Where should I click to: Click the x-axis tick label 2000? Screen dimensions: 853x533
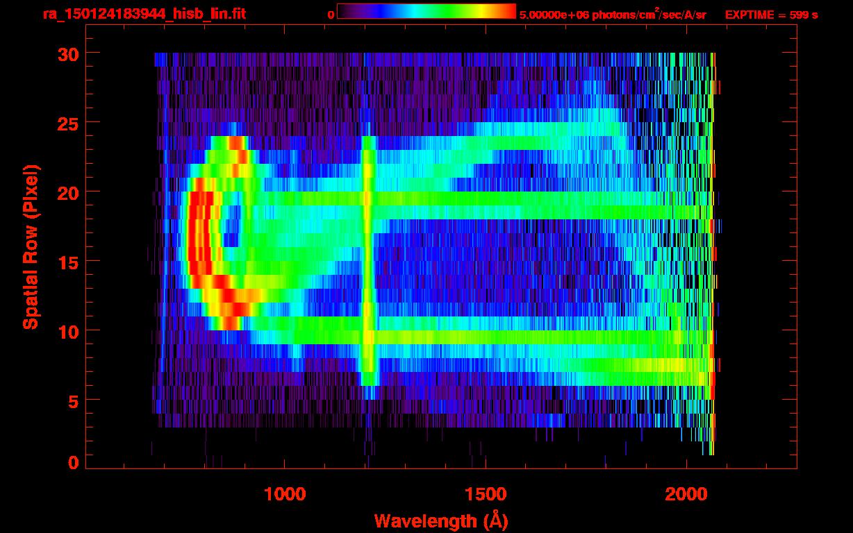coord(686,494)
